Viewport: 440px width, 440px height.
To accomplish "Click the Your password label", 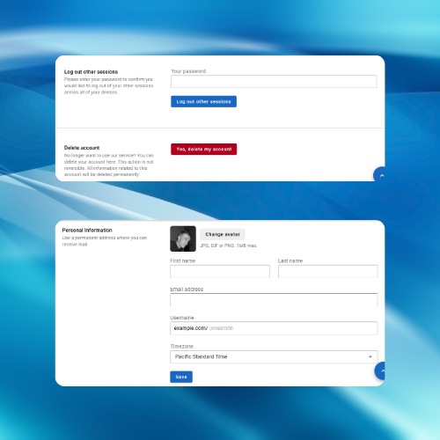I will [x=188, y=71].
